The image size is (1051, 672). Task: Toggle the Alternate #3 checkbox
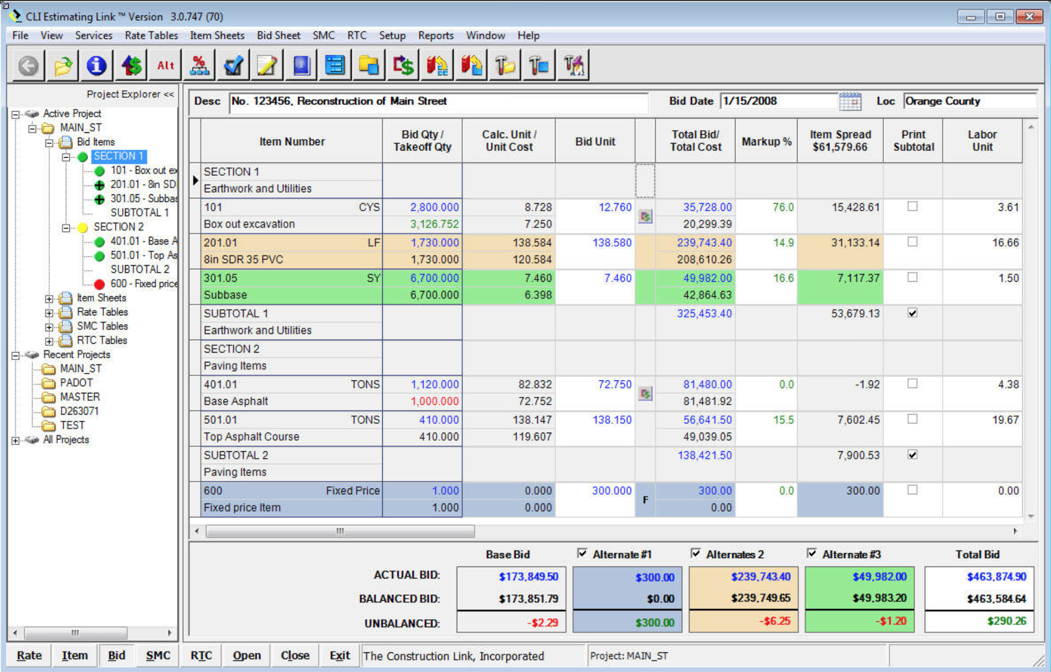click(812, 554)
